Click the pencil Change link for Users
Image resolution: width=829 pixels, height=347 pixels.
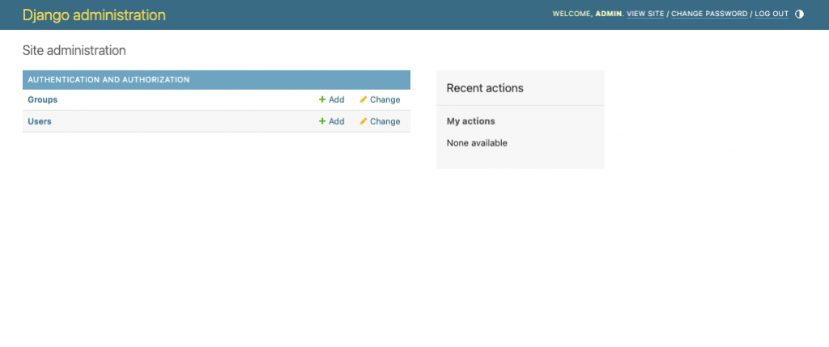380,121
